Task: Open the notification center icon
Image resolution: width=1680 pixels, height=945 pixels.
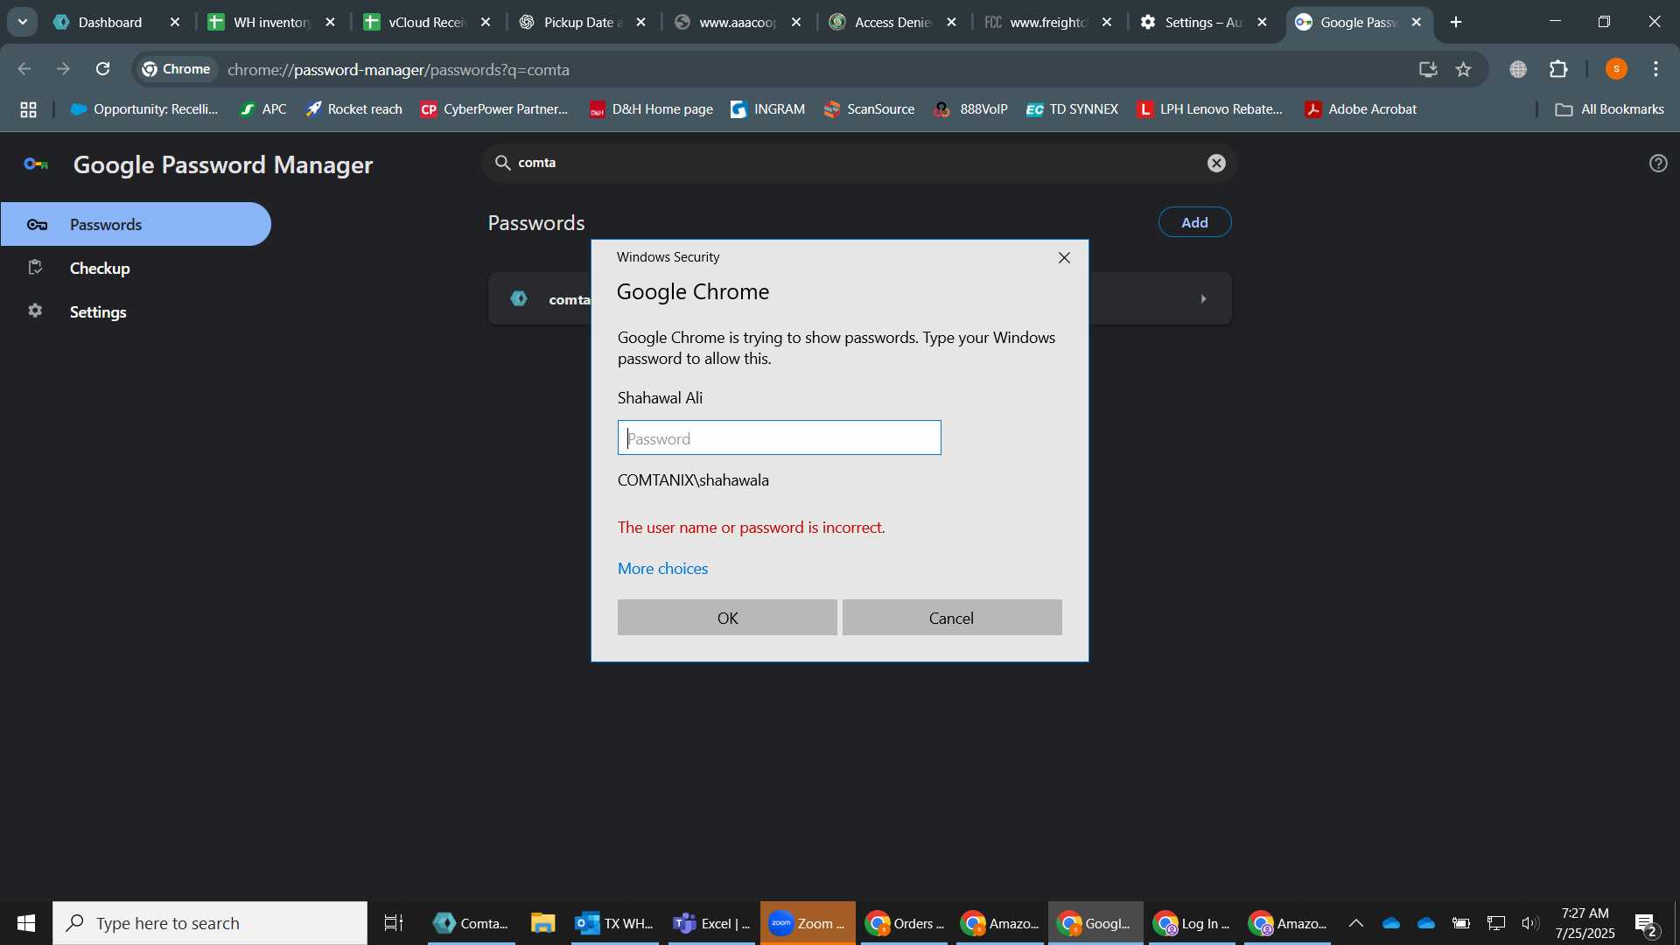Action: point(1646,924)
